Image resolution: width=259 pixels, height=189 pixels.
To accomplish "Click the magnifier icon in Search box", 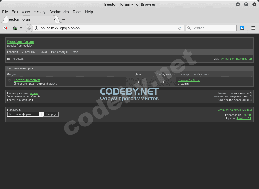I will [x=189, y=28].
